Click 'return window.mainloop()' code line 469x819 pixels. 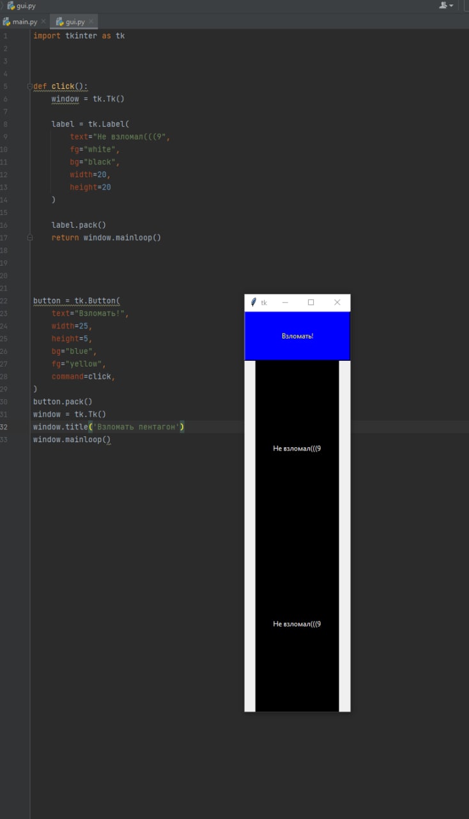[106, 237]
